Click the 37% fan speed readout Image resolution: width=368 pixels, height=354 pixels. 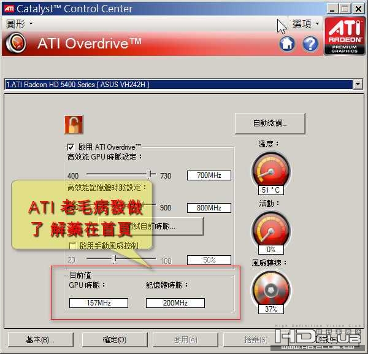click(x=271, y=309)
